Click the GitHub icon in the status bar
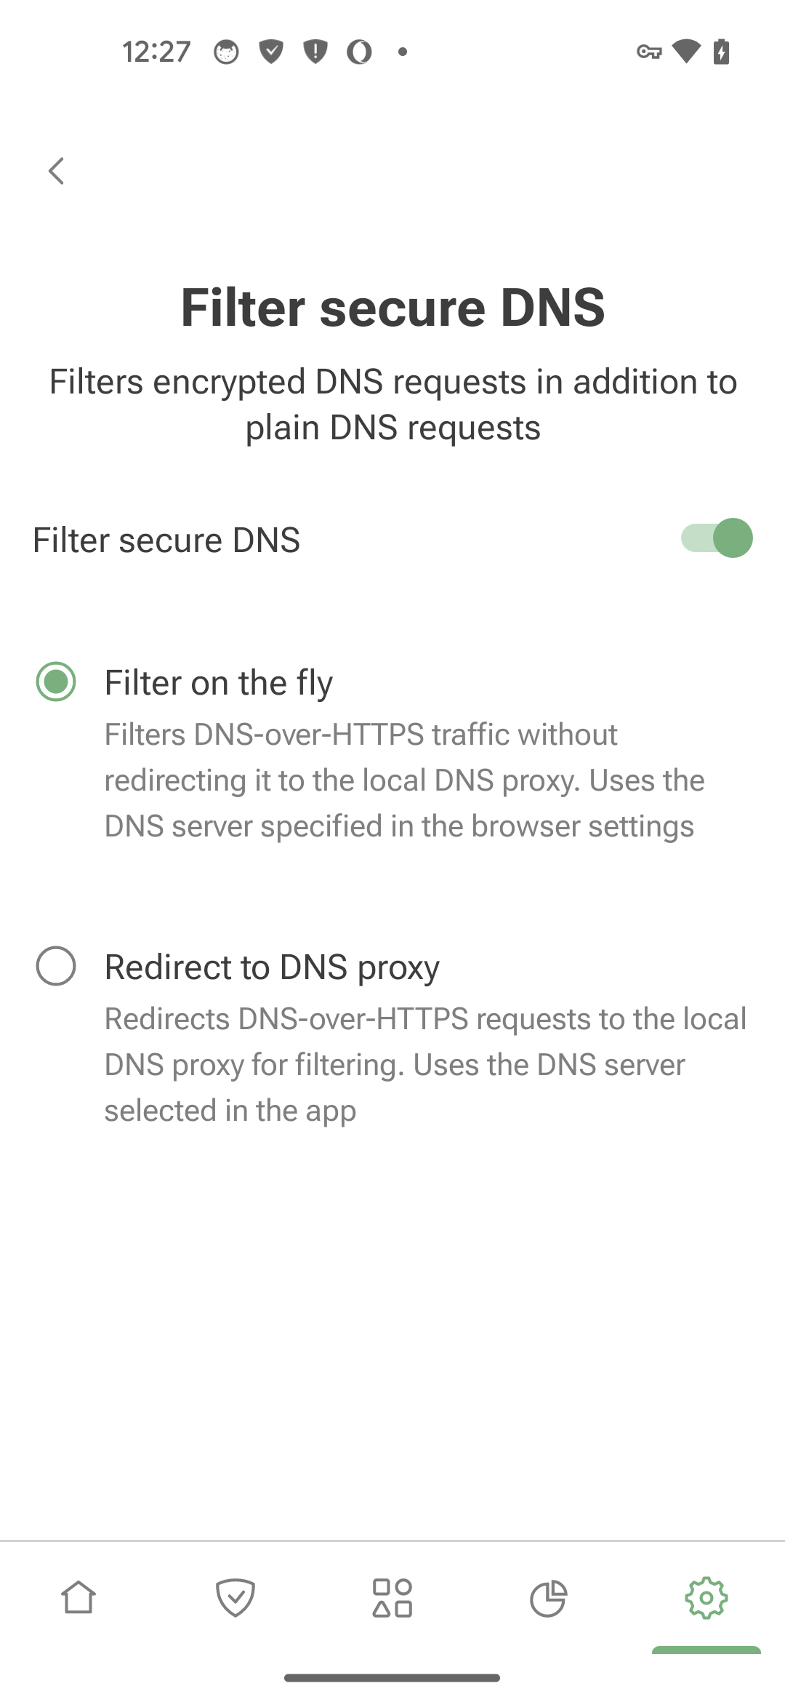The height and width of the screenshot is (1702, 785). pyautogui.click(x=226, y=50)
